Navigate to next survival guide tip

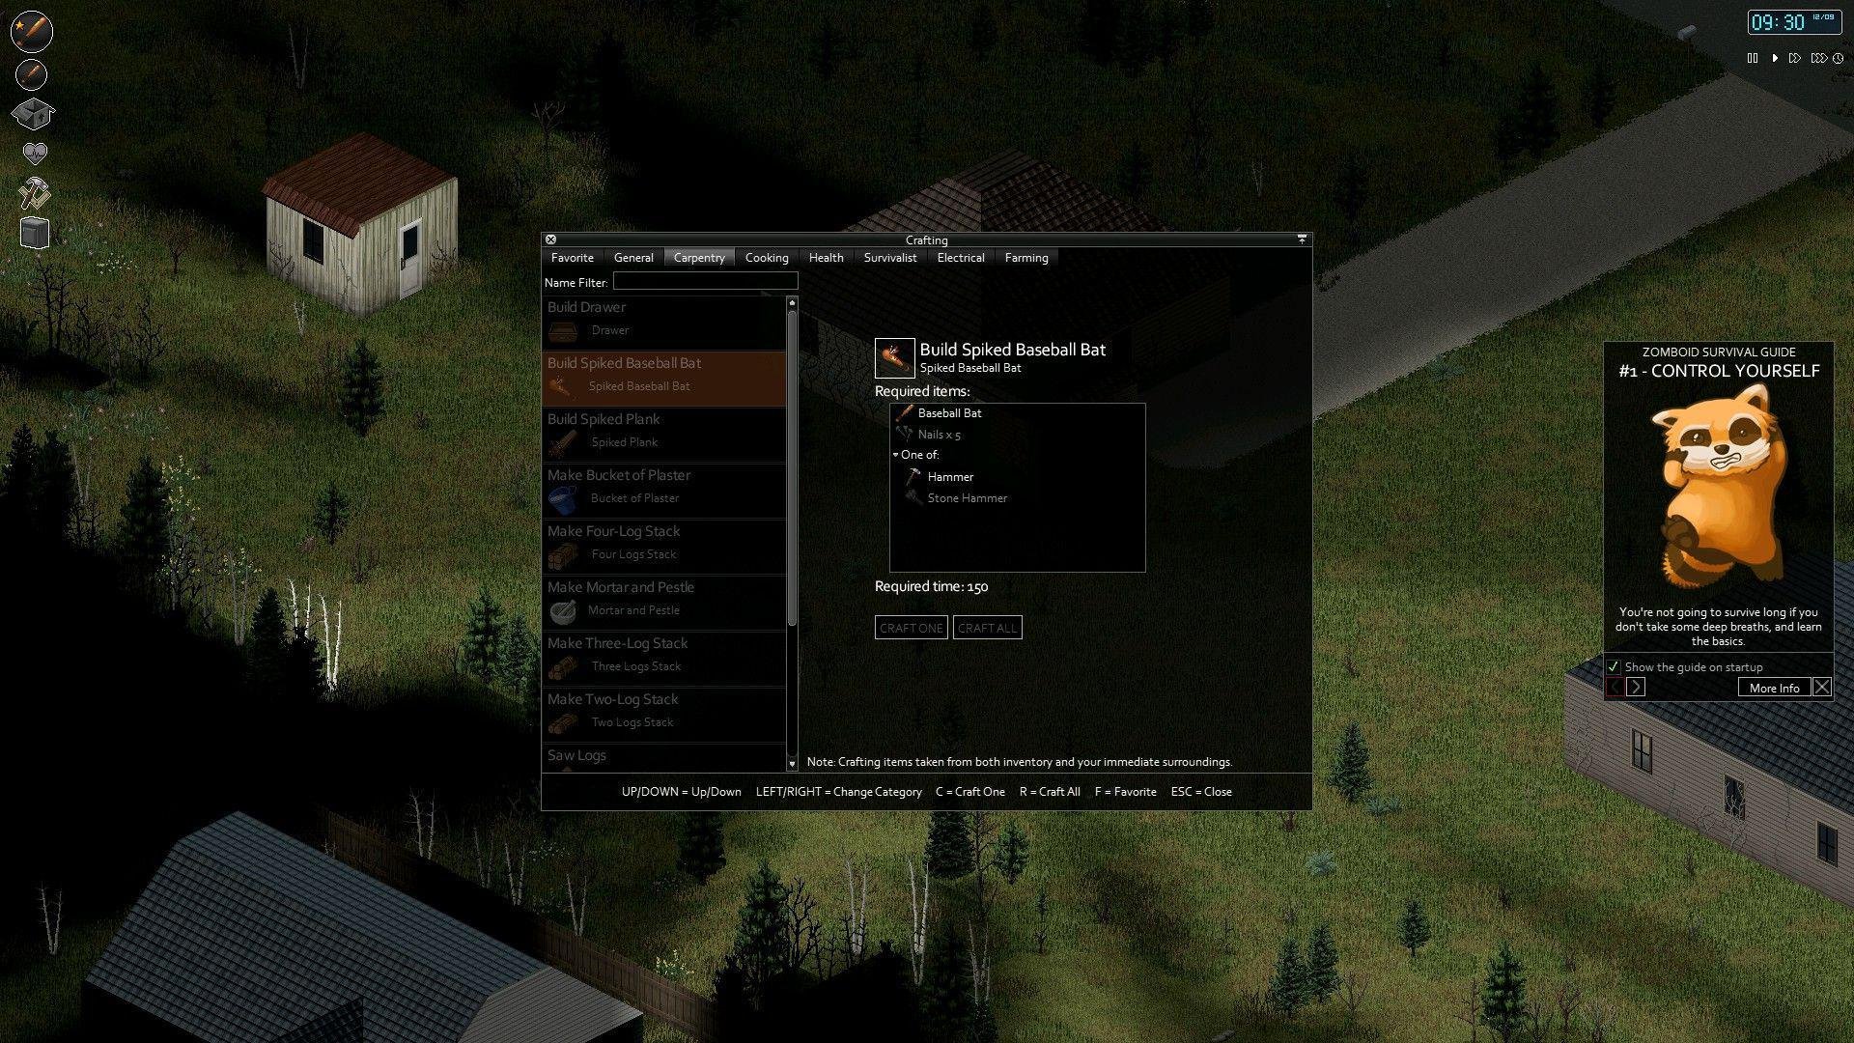1635,688
